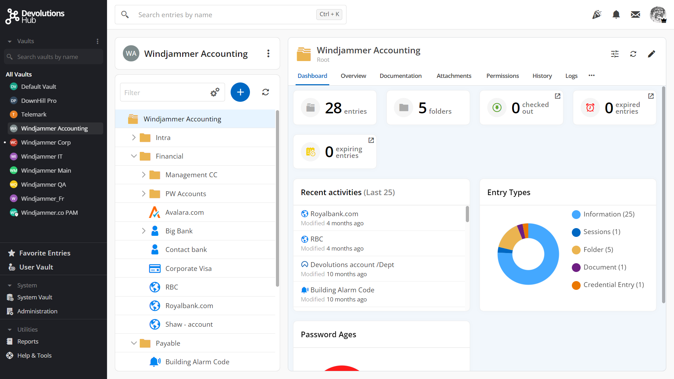Open Royalbank.com in recent activities
This screenshot has height=379, width=674.
pos(334,214)
